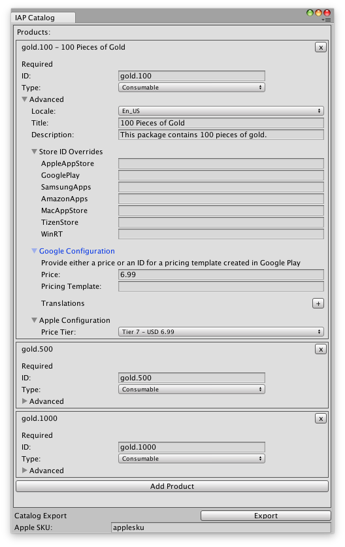This screenshot has width=345, height=547.
Task: Open the Locale dropdown showing En_US
Action: [221, 111]
